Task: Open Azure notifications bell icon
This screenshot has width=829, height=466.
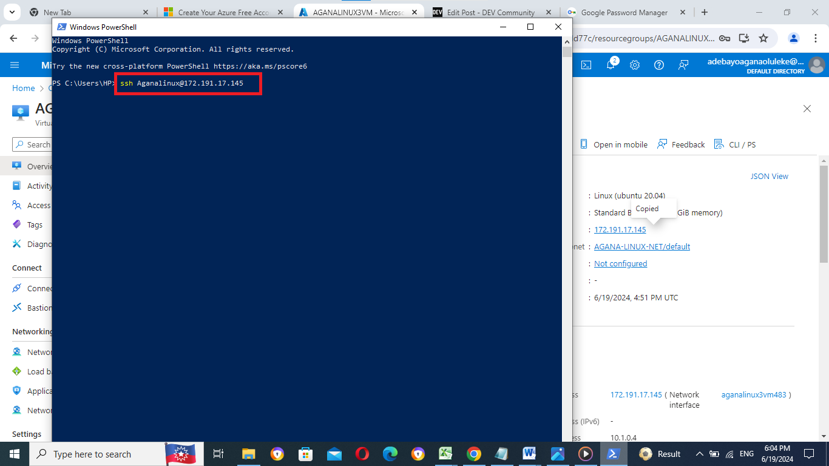Action: tap(611, 64)
